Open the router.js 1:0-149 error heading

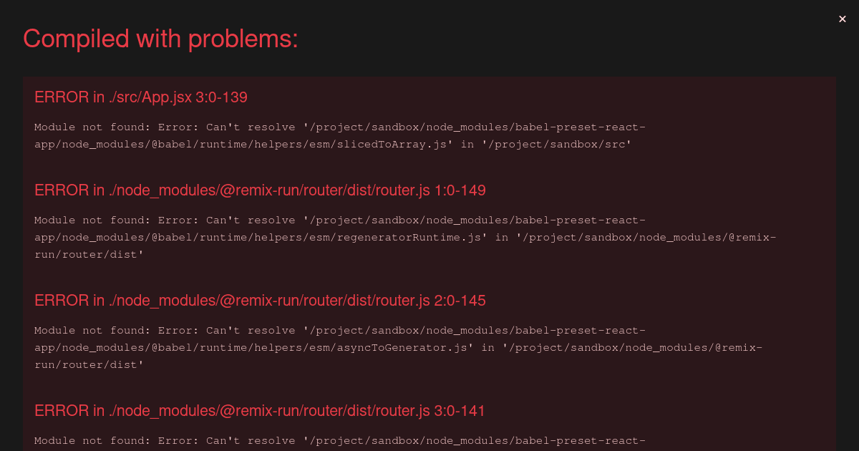(260, 190)
